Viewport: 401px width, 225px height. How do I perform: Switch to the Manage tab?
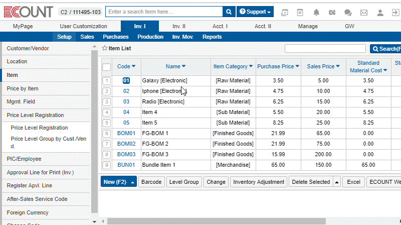click(308, 26)
